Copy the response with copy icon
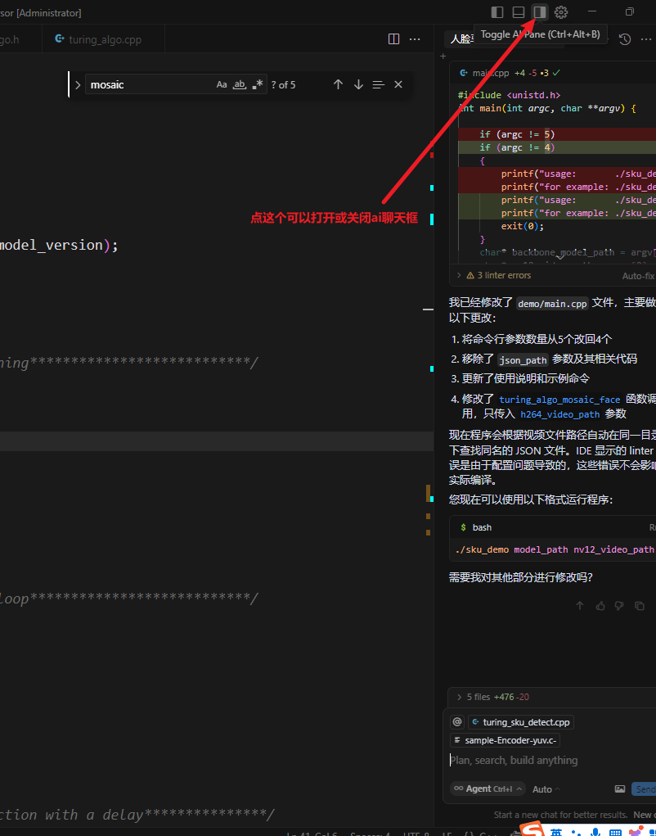The image size is (656, 836). pos(640,606)
